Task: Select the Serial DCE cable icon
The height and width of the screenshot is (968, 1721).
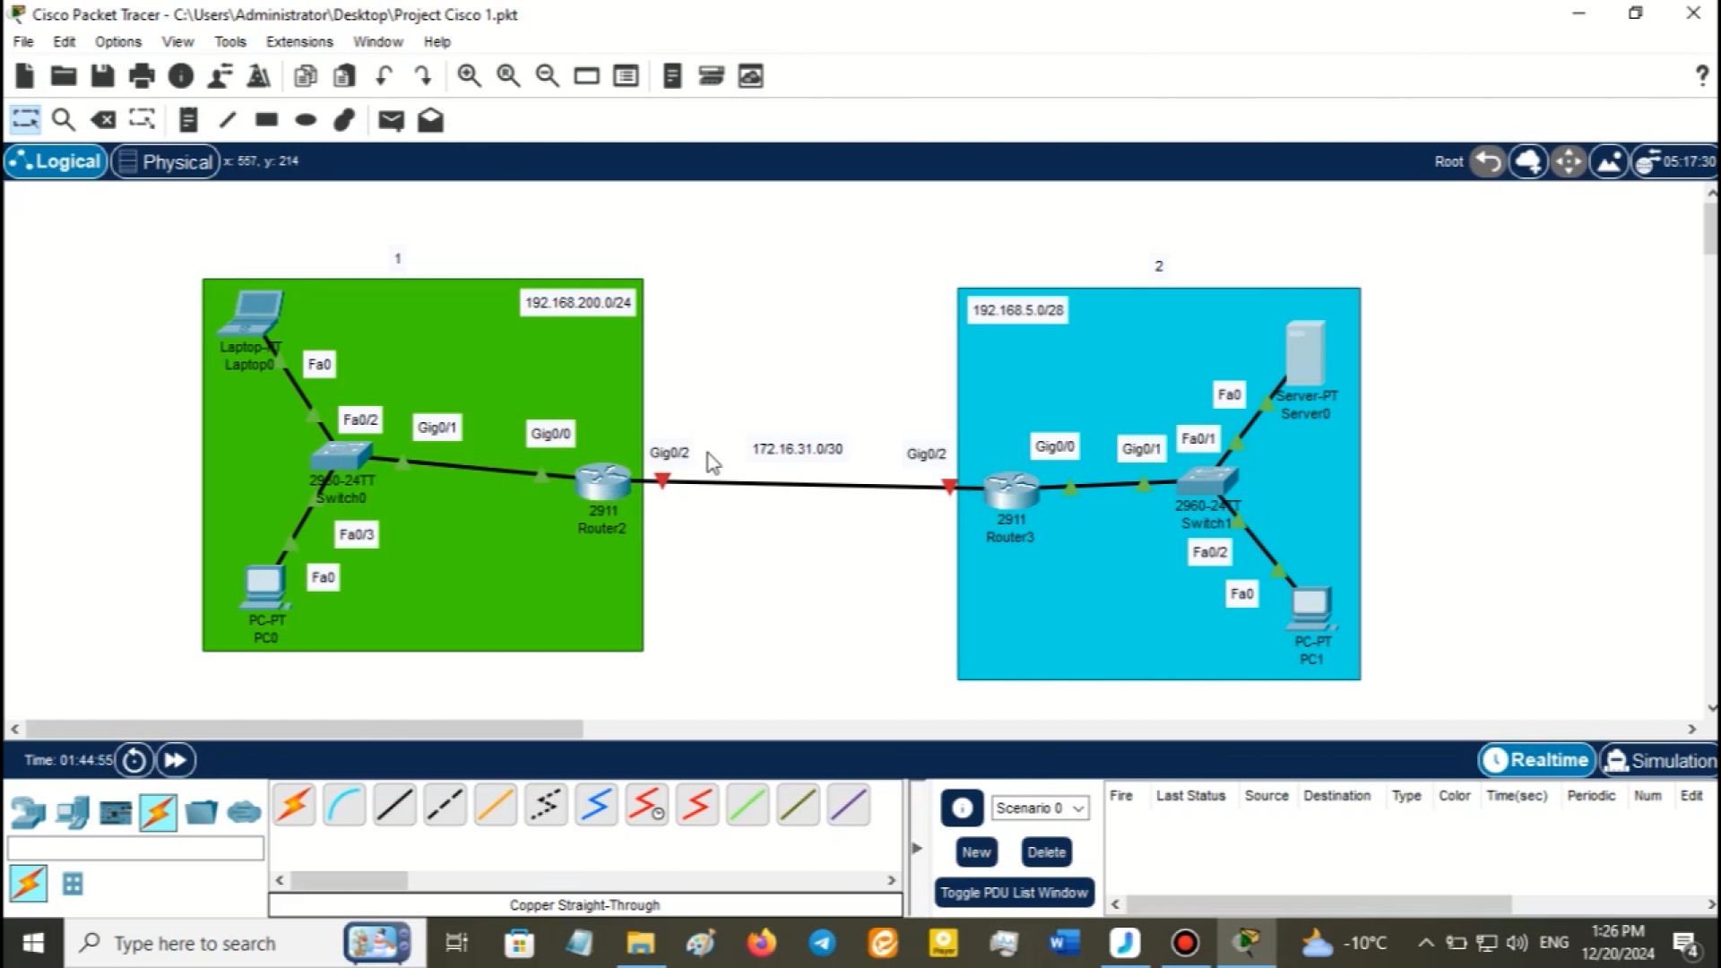Action: point(646,804)
